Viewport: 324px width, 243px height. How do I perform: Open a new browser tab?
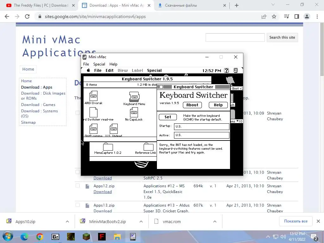coord(237,6)
